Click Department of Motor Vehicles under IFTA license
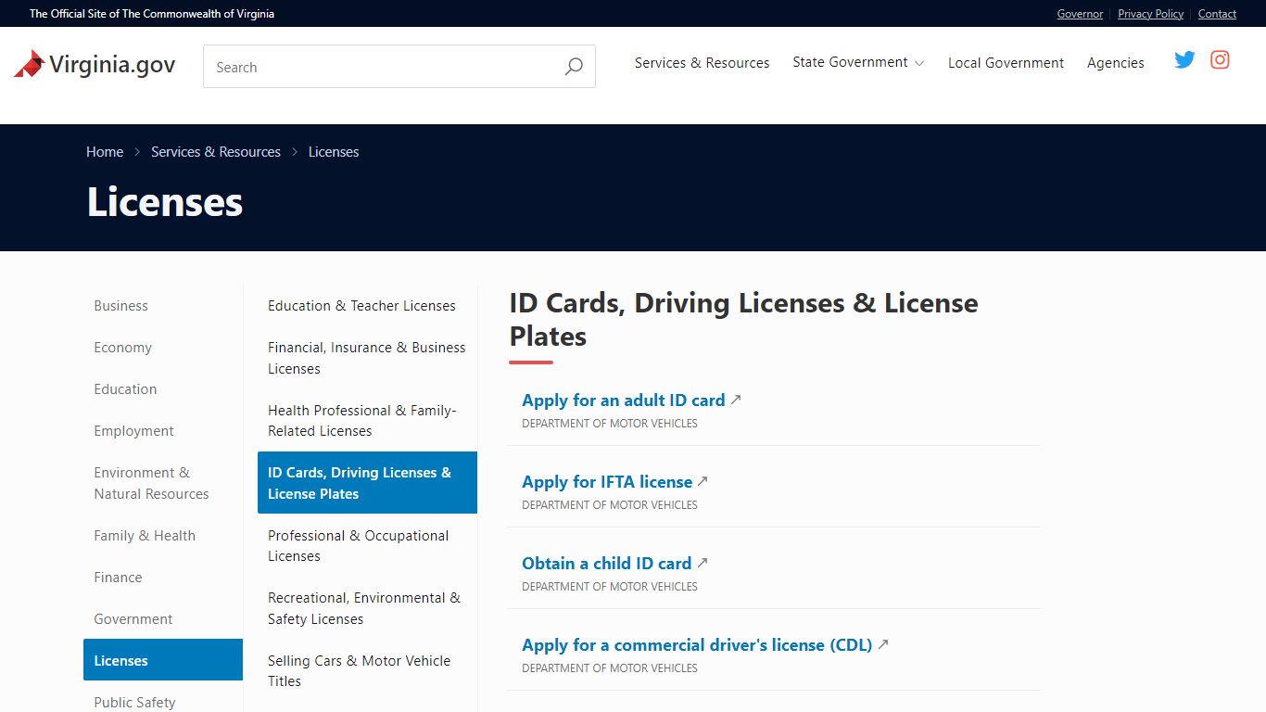1266x712 pixels. pyautogui.click(x=610, y=505)
